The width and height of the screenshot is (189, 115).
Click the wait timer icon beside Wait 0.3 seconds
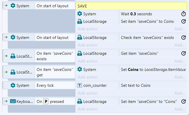(x=184, y=14)
